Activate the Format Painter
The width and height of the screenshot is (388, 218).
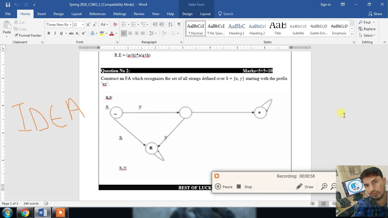[28, 35]
